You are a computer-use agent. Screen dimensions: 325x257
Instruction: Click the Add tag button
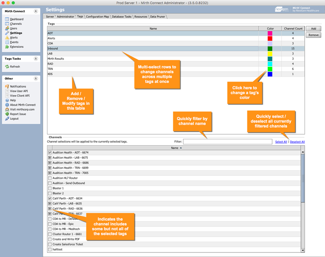coord(313,29)
